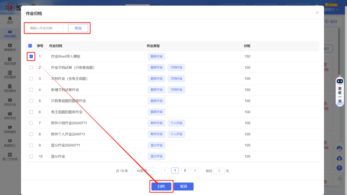Image resolution: width=347 pixels, height=195 pixels.
Task: Go to page 2 of the list
Action: (x=185, y=171)
